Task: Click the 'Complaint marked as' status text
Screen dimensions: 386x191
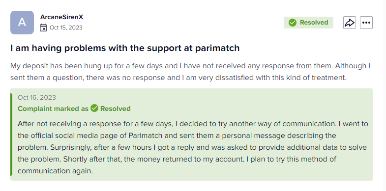Action: (x=53, y=109)
